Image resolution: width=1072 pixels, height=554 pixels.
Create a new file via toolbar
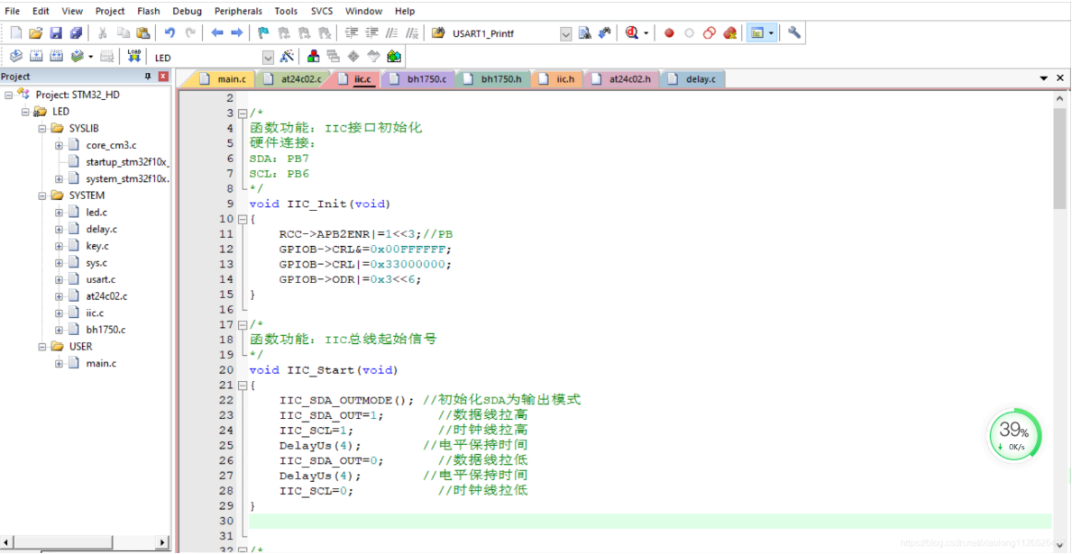[17, 32]
